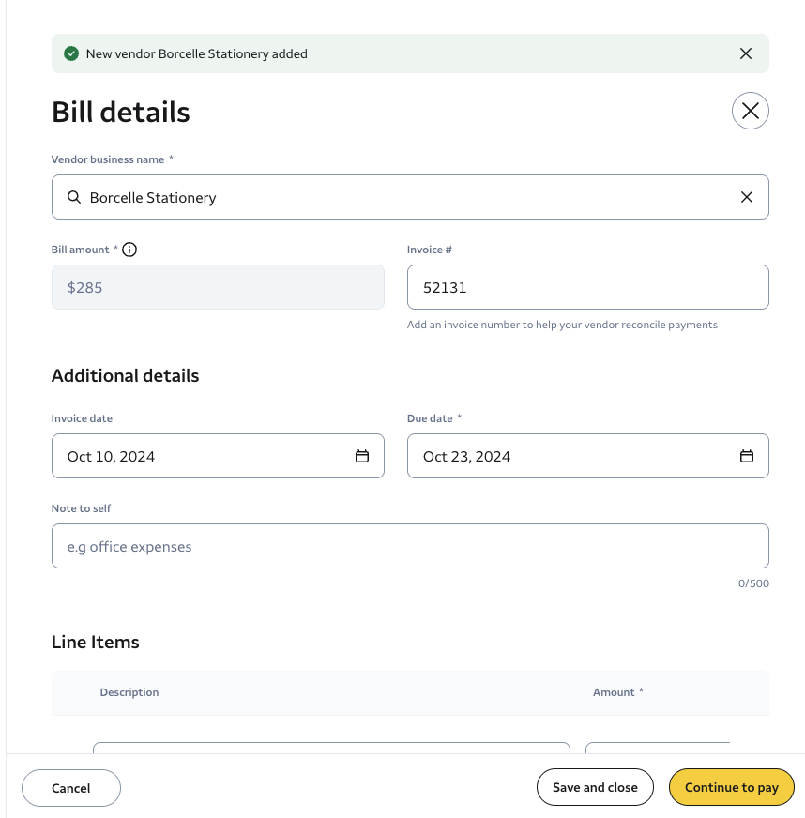Image resolution: width=805 pixels, height=818 pixels.
Task: Show the Bill amount info tooltip
Action: [x=129, y=250]
